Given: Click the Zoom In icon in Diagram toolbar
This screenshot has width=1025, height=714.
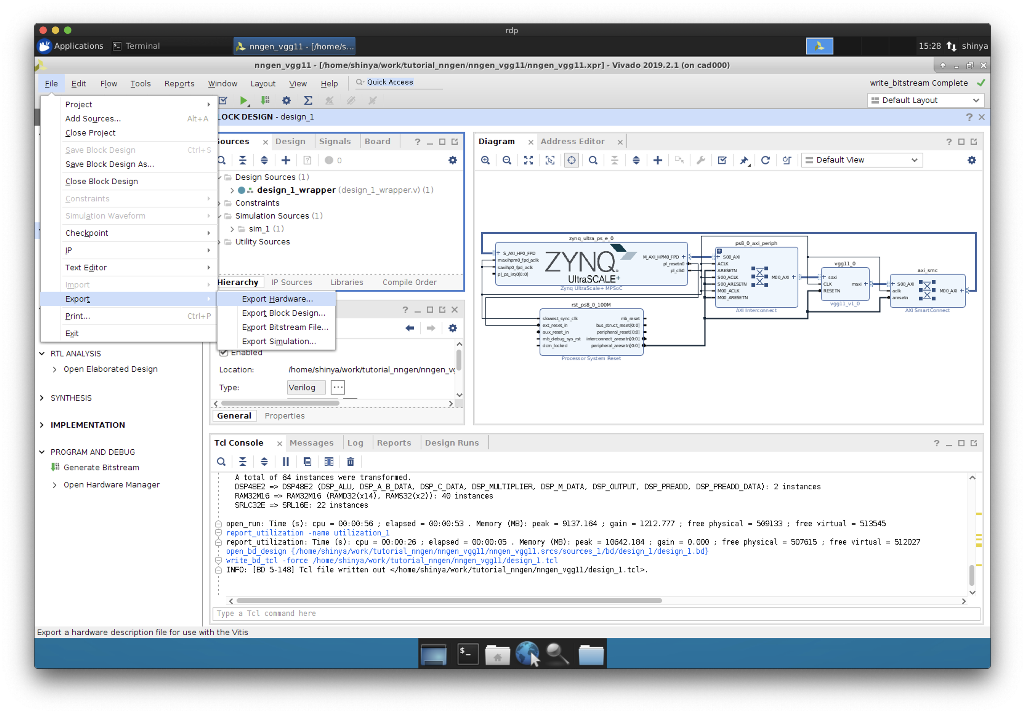Looking at the screenshot, I should (485, 160).
